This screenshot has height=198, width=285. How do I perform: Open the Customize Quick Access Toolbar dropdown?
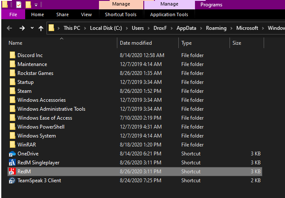pyautogui.click(x=36, y=5)
